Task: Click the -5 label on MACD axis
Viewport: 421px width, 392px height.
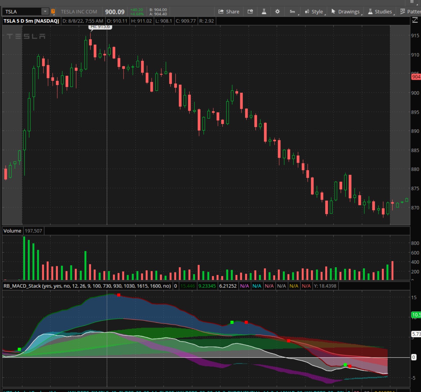Action: point(414,378)
